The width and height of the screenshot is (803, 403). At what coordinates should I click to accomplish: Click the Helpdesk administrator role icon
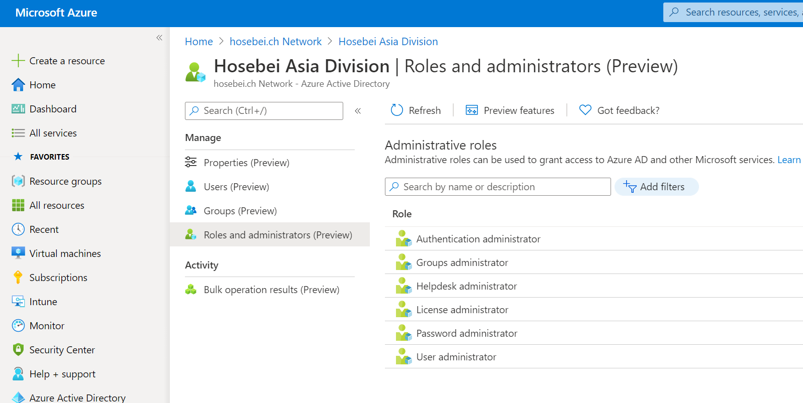pos(404,286)
